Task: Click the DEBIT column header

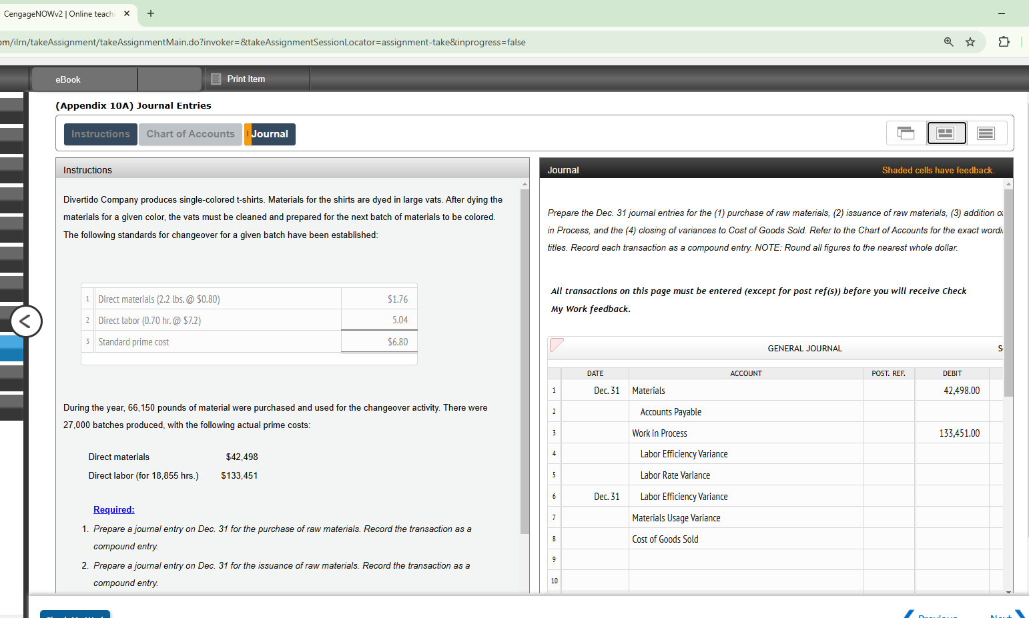Action: pyautogui.click(x=952, y=373)
